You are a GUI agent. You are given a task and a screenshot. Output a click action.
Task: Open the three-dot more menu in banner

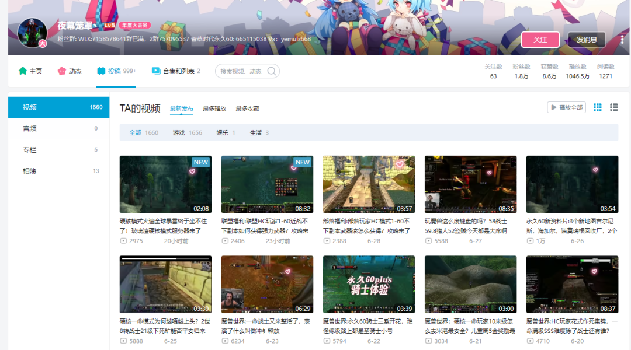(622, 40)
